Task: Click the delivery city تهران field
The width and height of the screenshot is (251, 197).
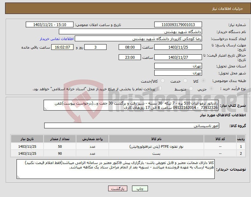Action: (x=178, y=73)
